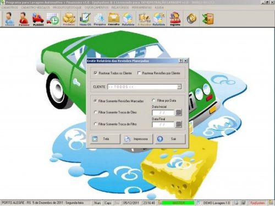Click the Tela button
Image resolution: width=275 pixels, height=206 pixels.
pos(105,139)
